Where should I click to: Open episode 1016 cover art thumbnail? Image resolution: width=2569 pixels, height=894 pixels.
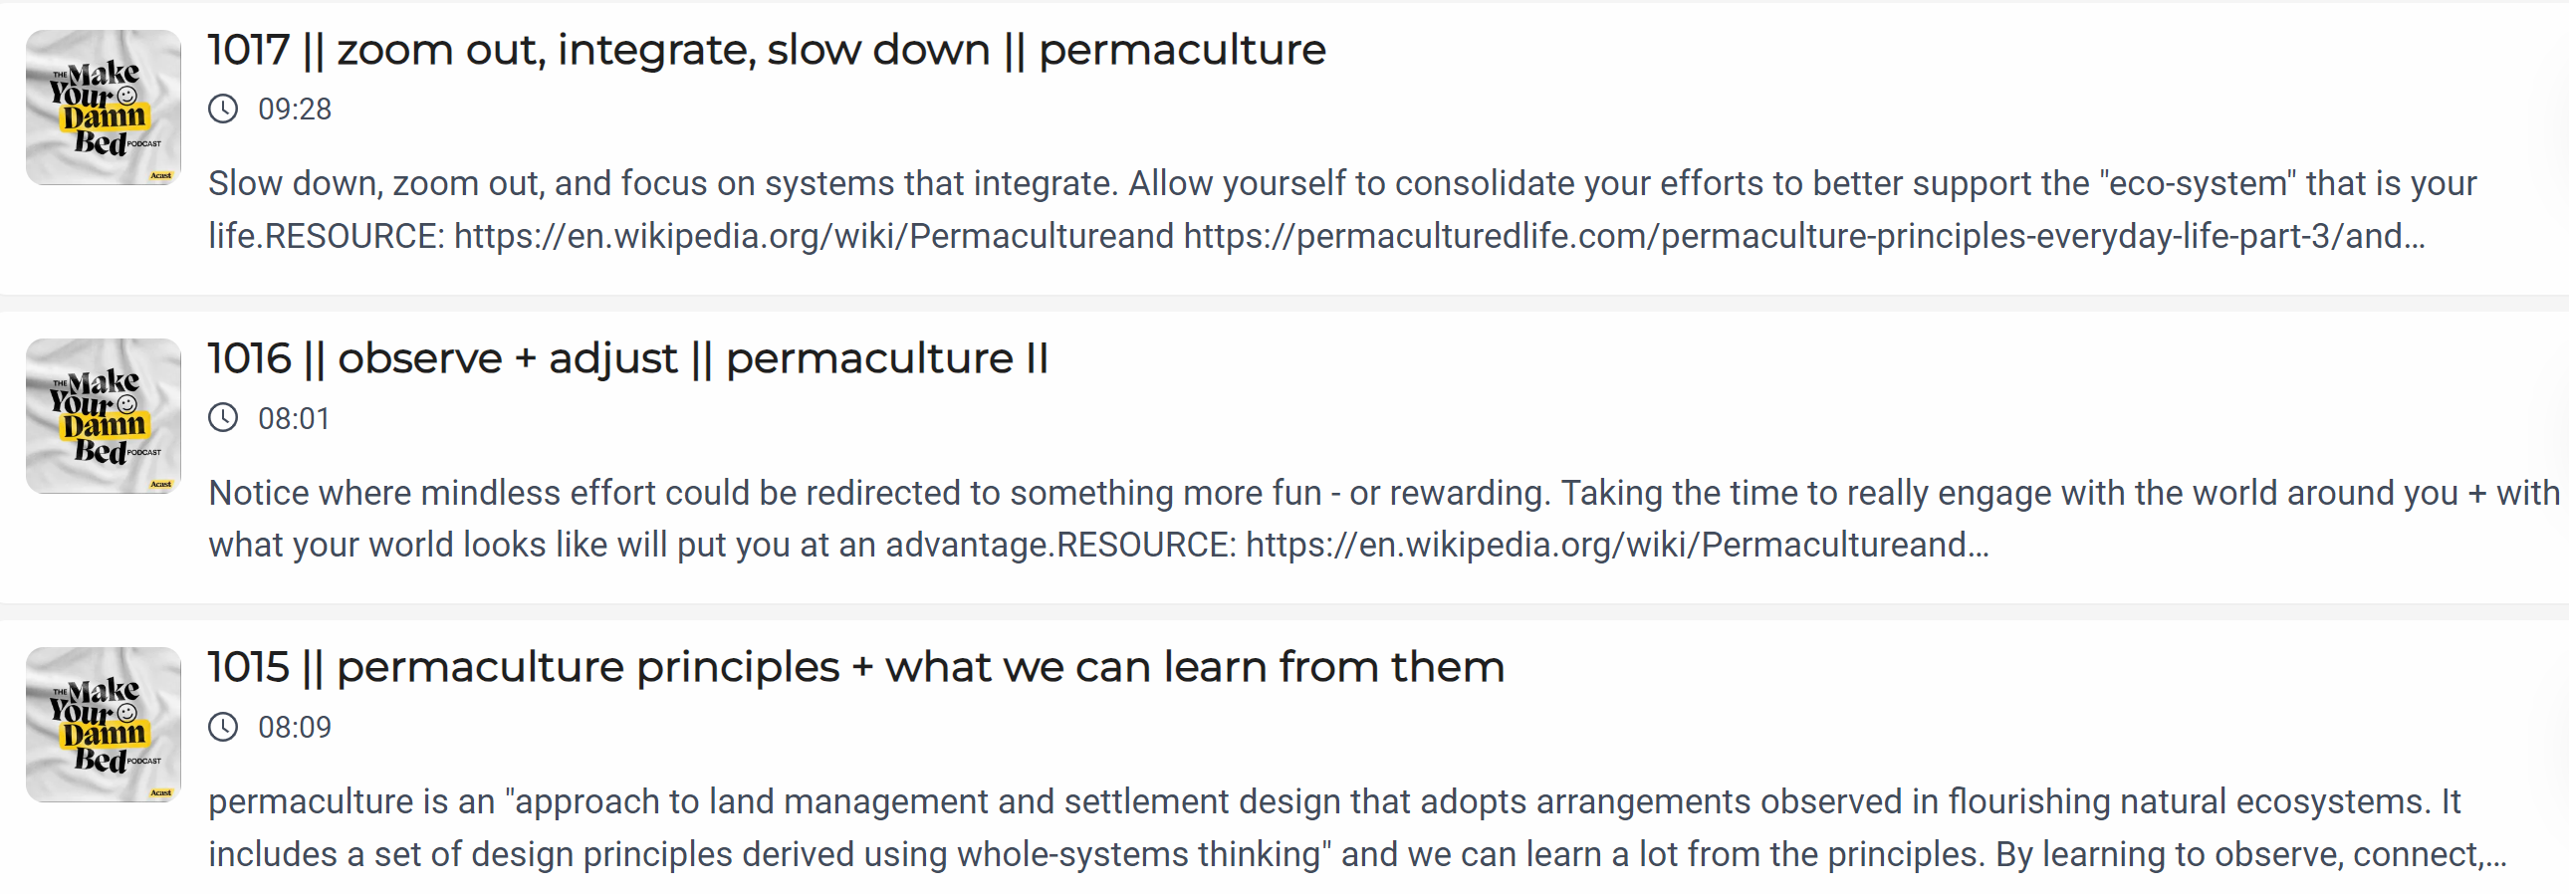coord(104,415)
